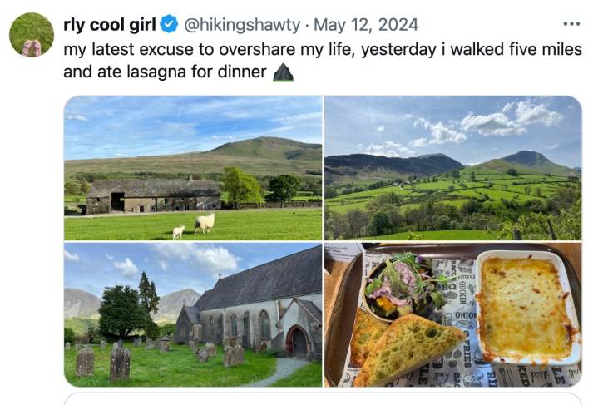Open the lasagna dinner tray photo

pos(452,314)
